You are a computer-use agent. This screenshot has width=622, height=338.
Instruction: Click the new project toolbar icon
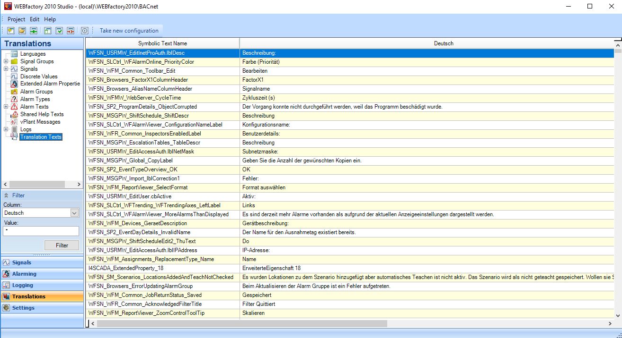10,31
